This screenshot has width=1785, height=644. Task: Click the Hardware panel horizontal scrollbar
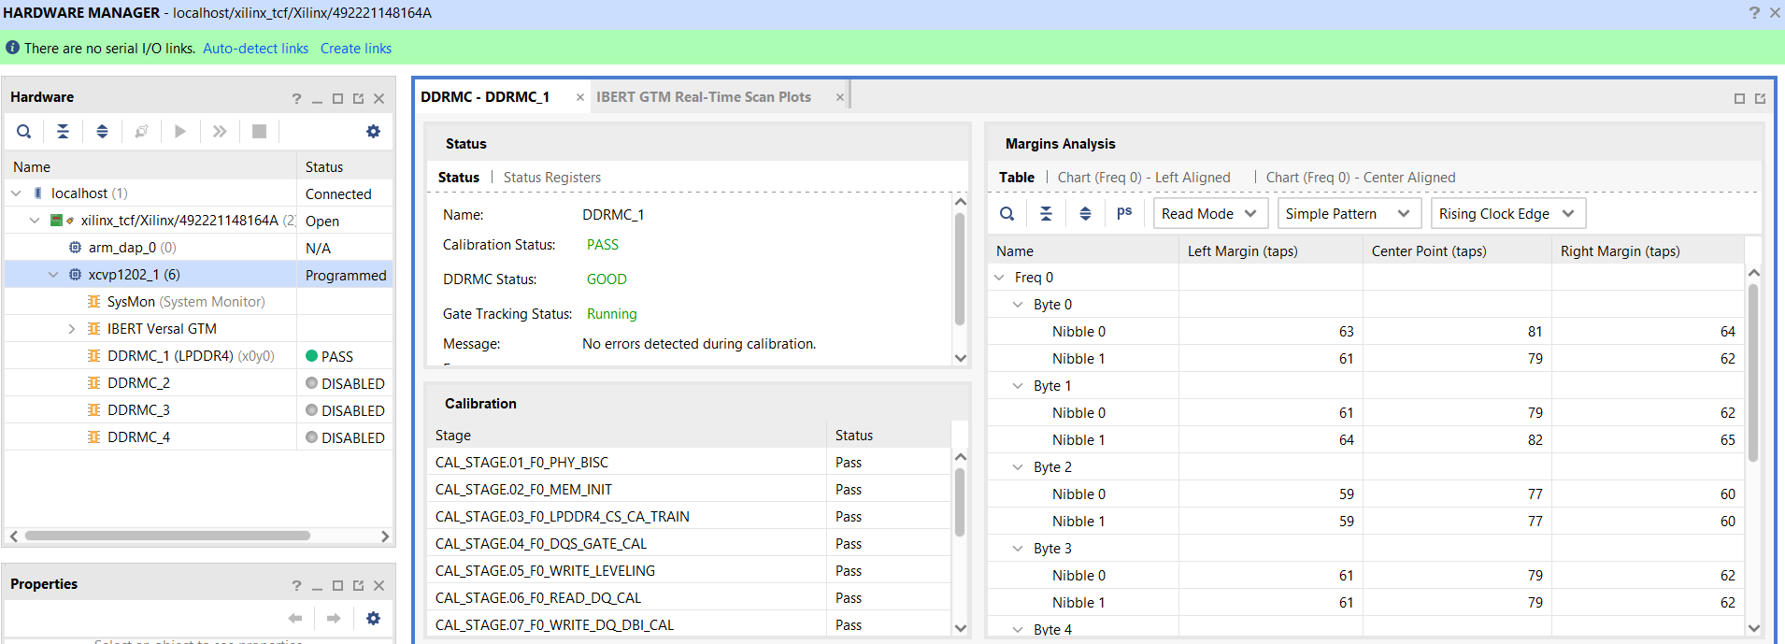pyautogui.click(x=168, y=537)
